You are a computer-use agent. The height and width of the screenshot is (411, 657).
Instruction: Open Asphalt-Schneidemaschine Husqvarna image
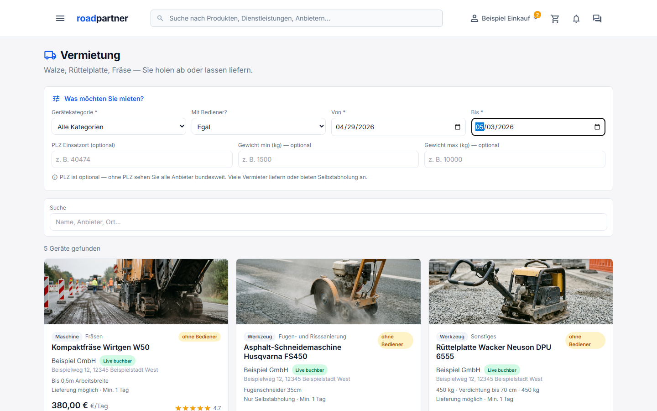click(x=328, y=292)
